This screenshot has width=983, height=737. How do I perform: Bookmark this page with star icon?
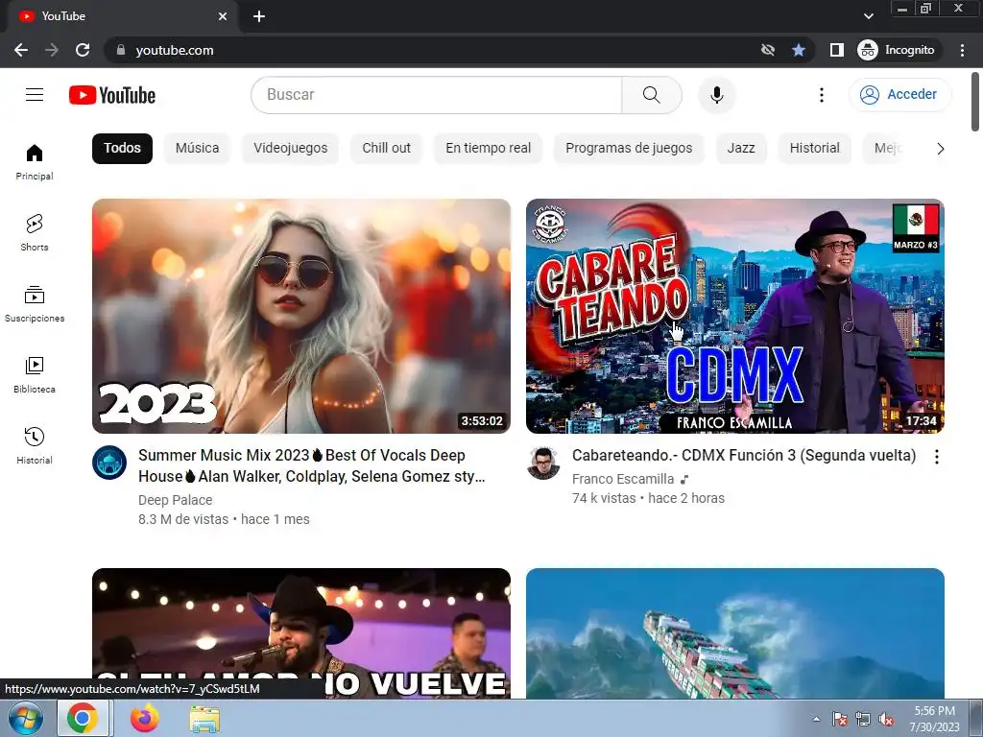pyautogui.click(x=798, y=50)
